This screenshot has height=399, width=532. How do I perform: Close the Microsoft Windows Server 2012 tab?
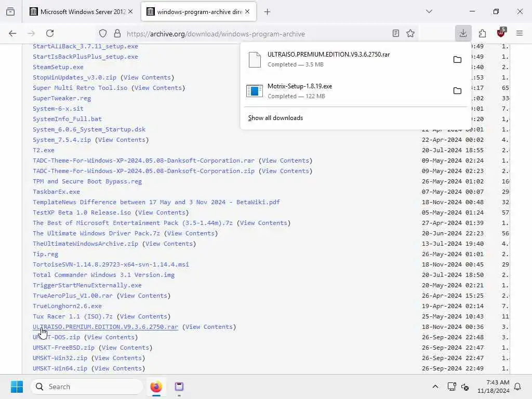(130, 11)
